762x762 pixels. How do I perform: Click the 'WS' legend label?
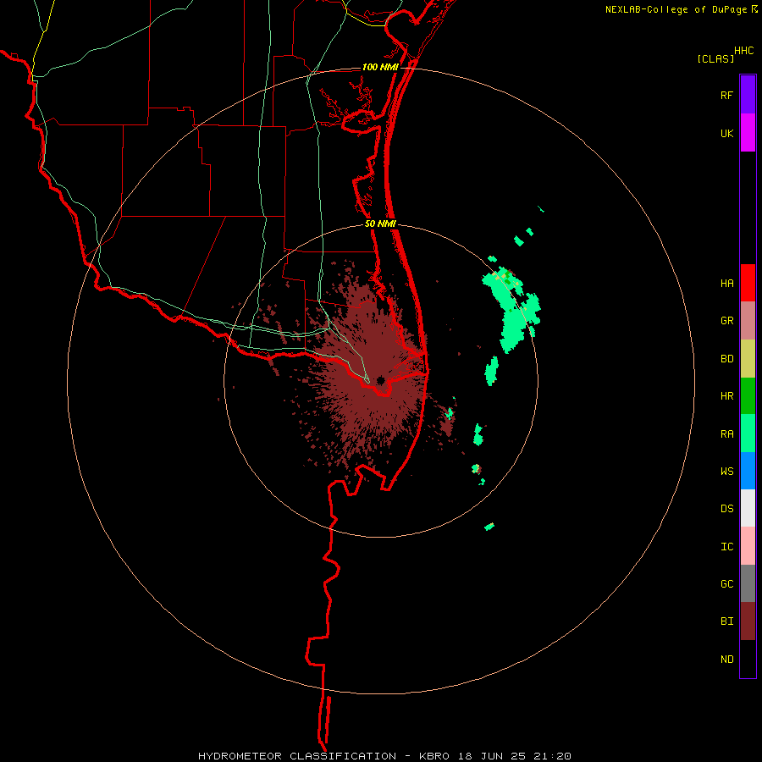point(726,472)
